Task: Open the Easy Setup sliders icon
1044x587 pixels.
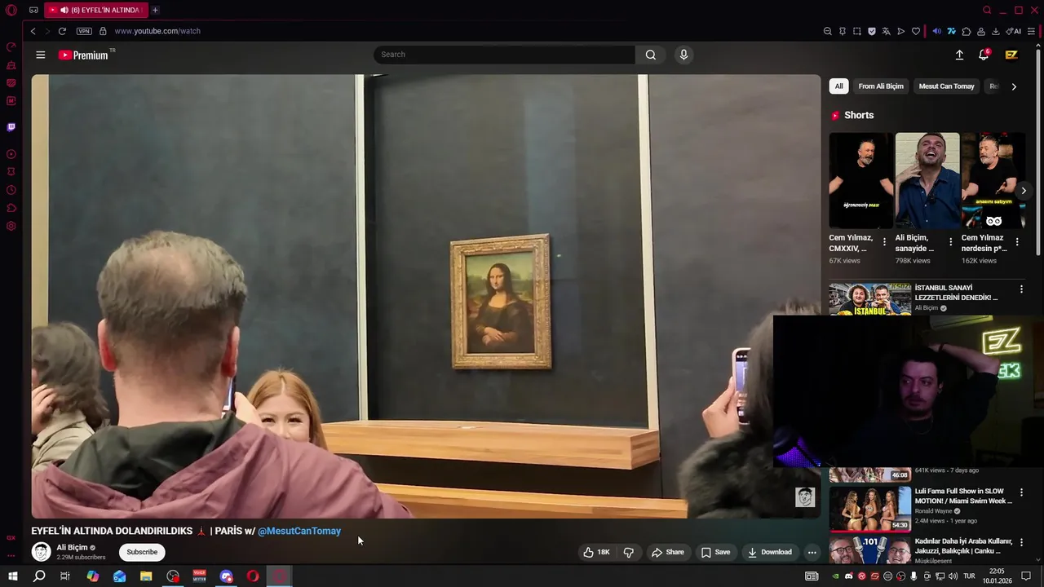Action: [x=1032, y=31]
